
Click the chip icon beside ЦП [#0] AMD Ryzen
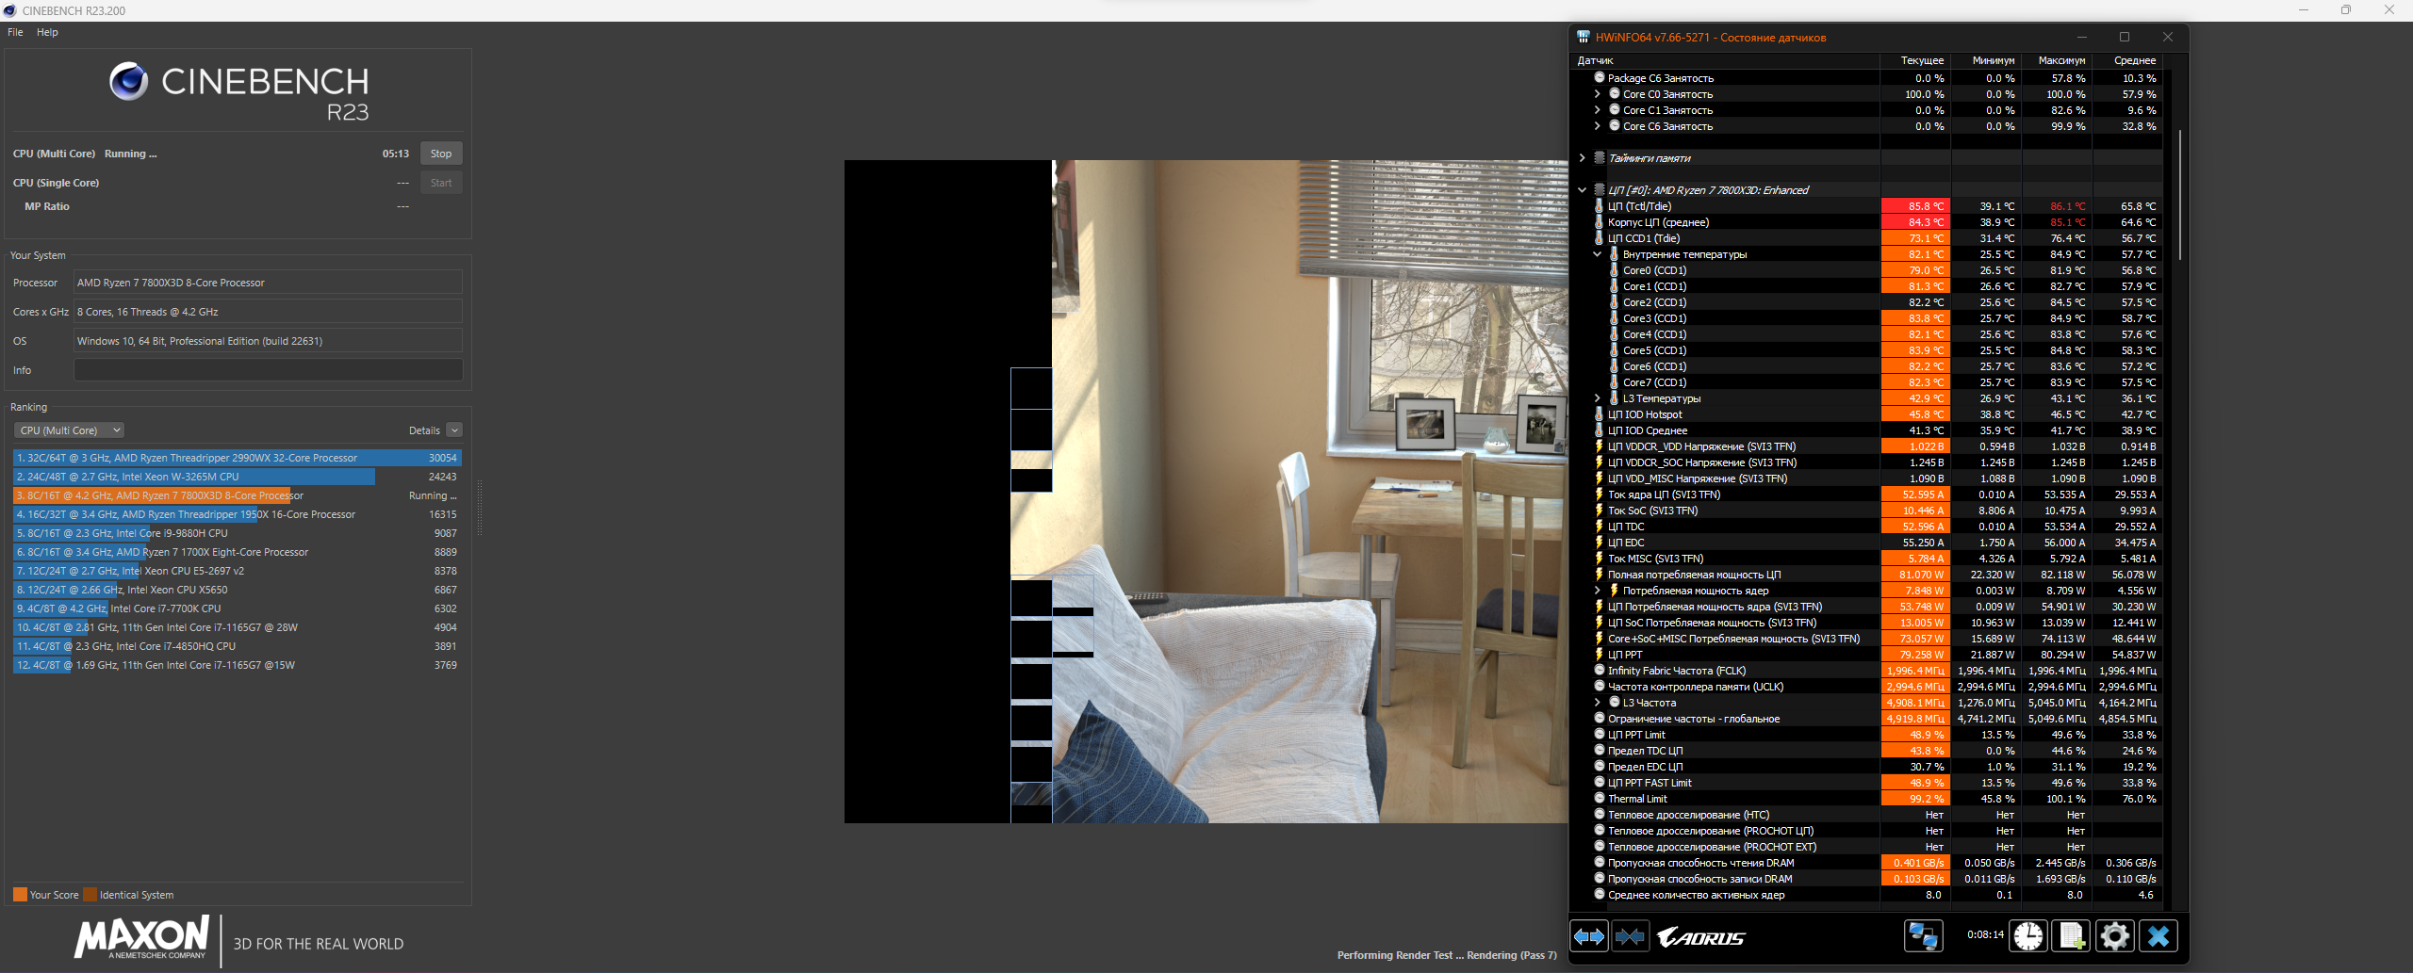click(x=1599, y=189)
